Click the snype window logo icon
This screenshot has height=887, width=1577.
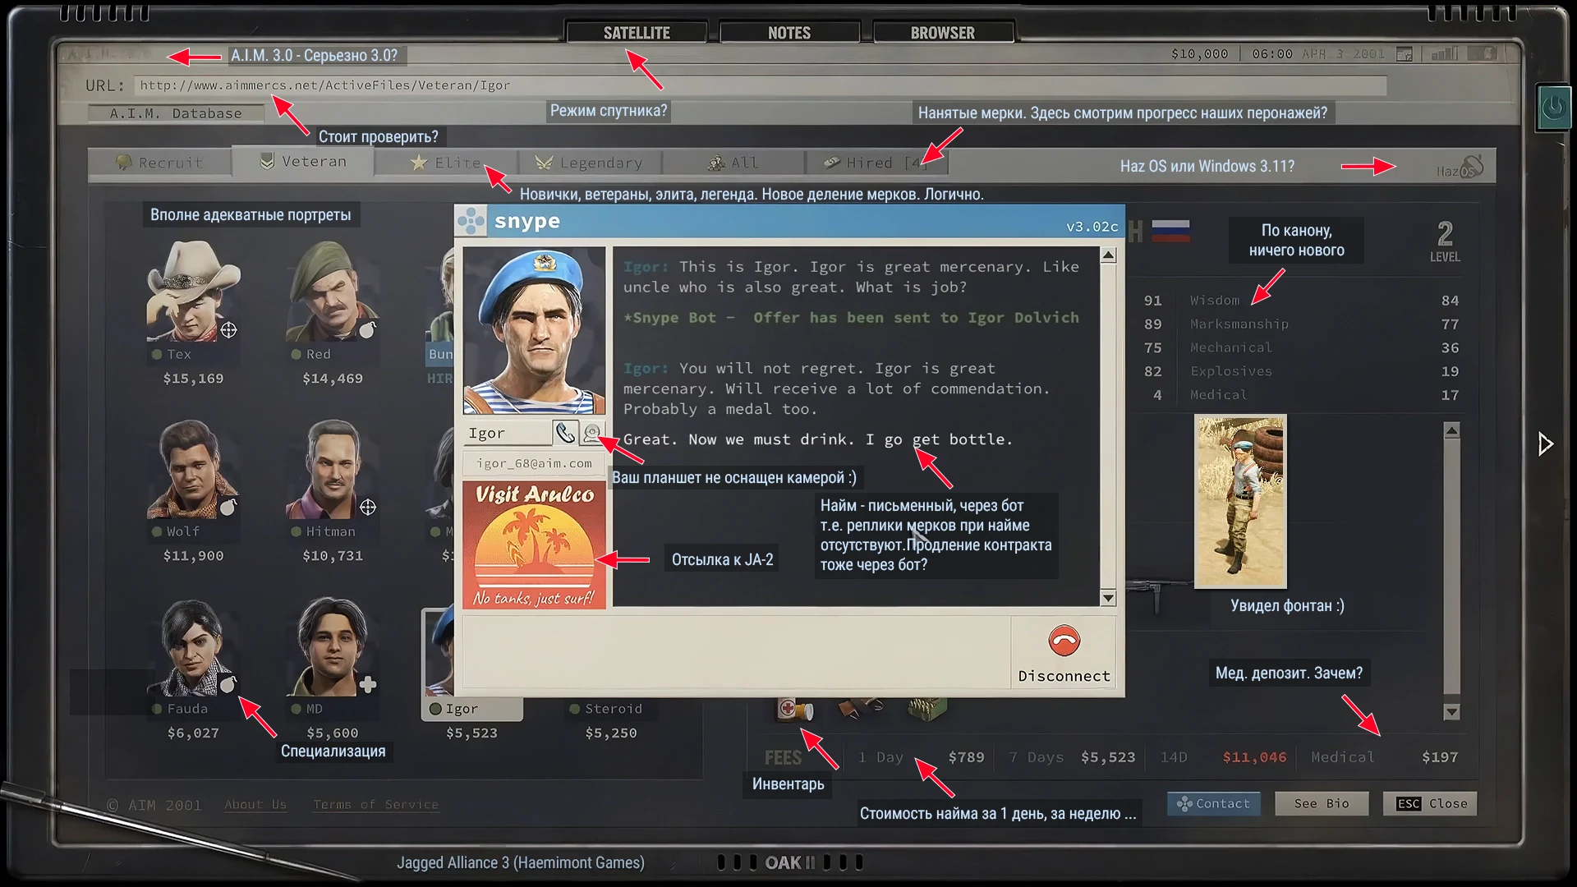point(472,221)
